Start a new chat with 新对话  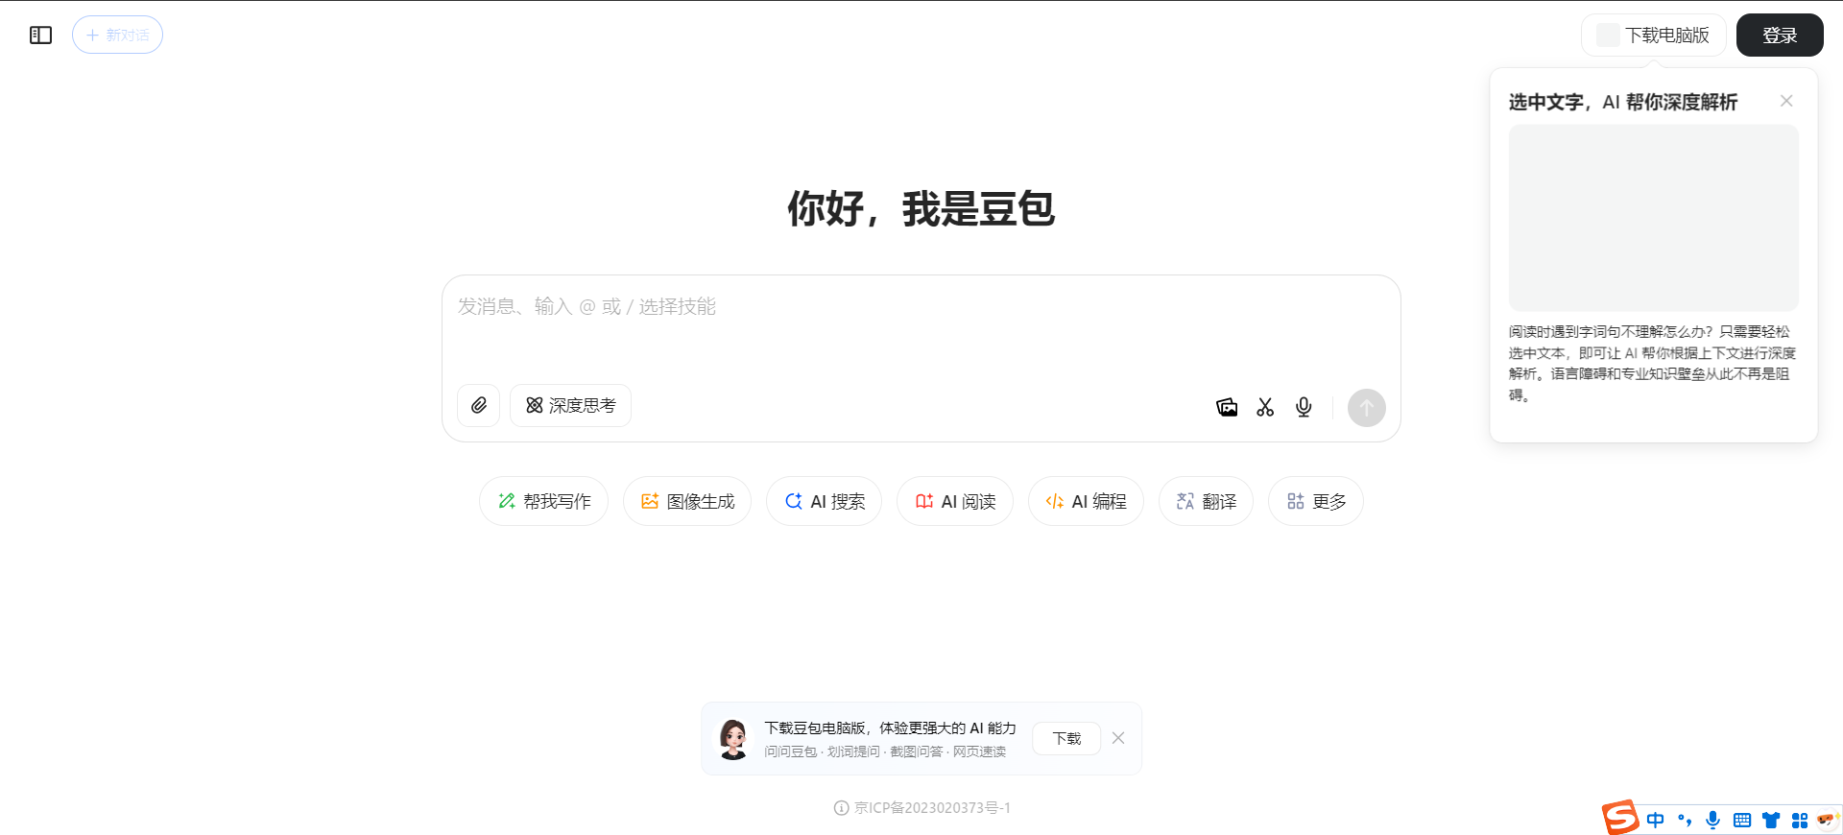coord(117,36)
